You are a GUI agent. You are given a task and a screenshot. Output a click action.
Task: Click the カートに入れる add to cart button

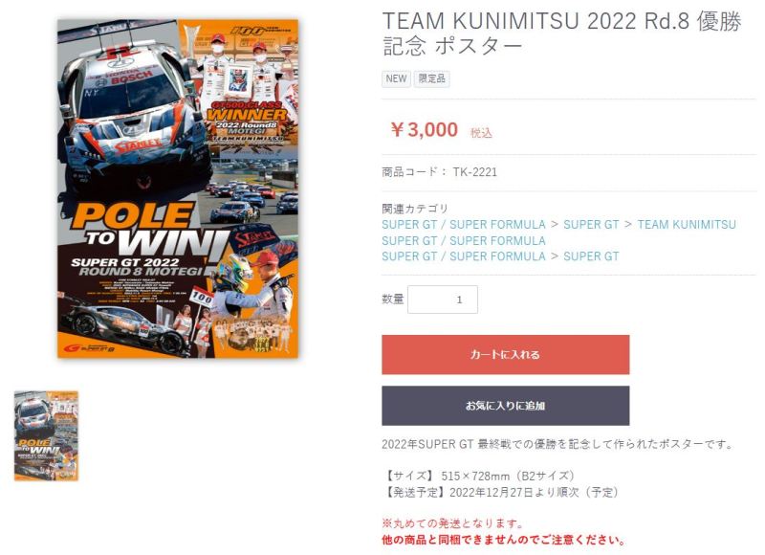click(x=505, y=354)
